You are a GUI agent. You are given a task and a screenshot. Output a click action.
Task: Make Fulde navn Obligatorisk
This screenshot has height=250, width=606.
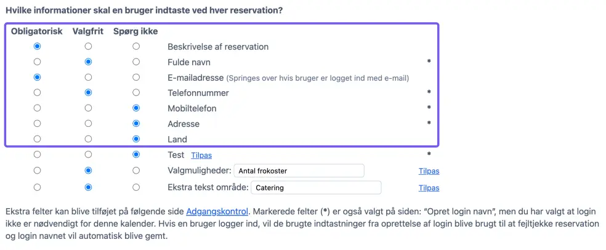[38, 62]
